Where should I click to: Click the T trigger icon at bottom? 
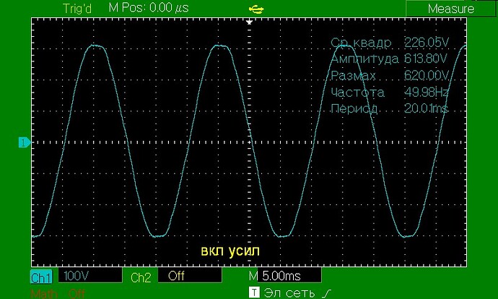(254, 292)
